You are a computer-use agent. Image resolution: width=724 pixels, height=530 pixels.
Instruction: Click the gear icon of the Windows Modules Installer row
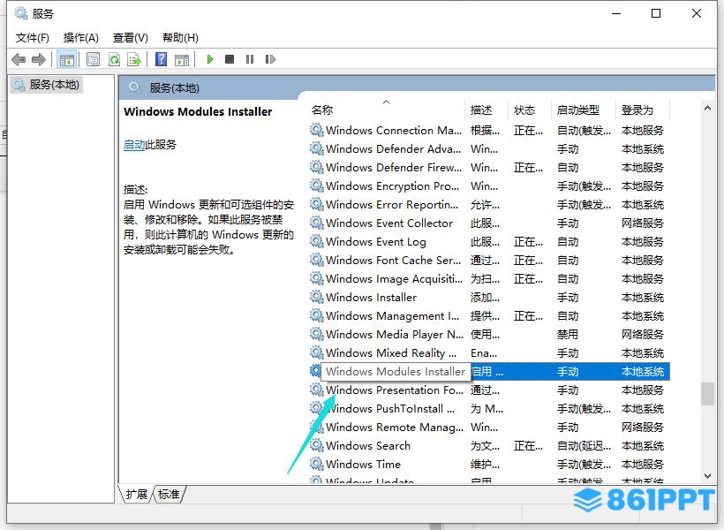point(315,371)
